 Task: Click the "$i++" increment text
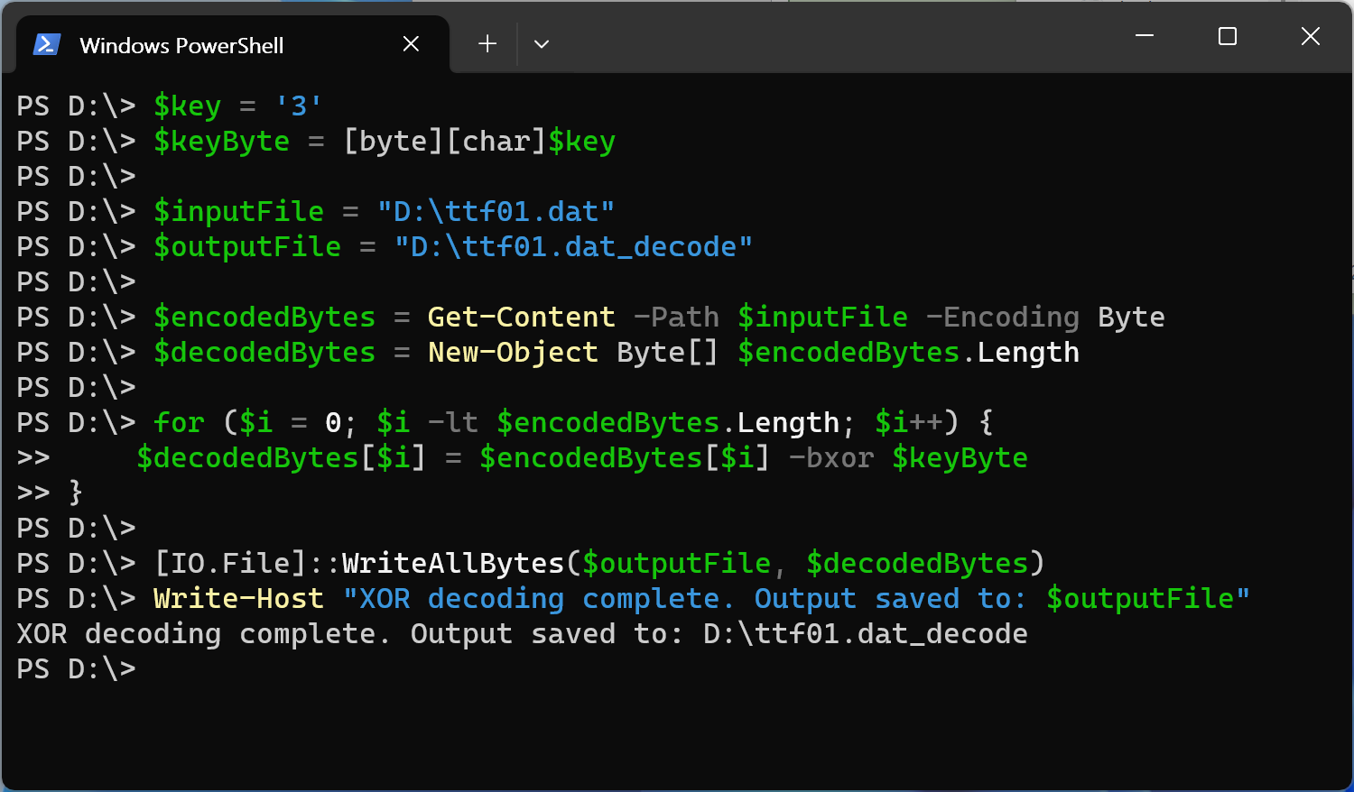908,423
